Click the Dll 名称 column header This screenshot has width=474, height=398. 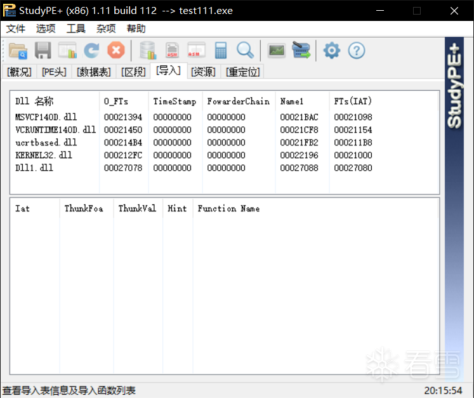click(x=55, y=102)
